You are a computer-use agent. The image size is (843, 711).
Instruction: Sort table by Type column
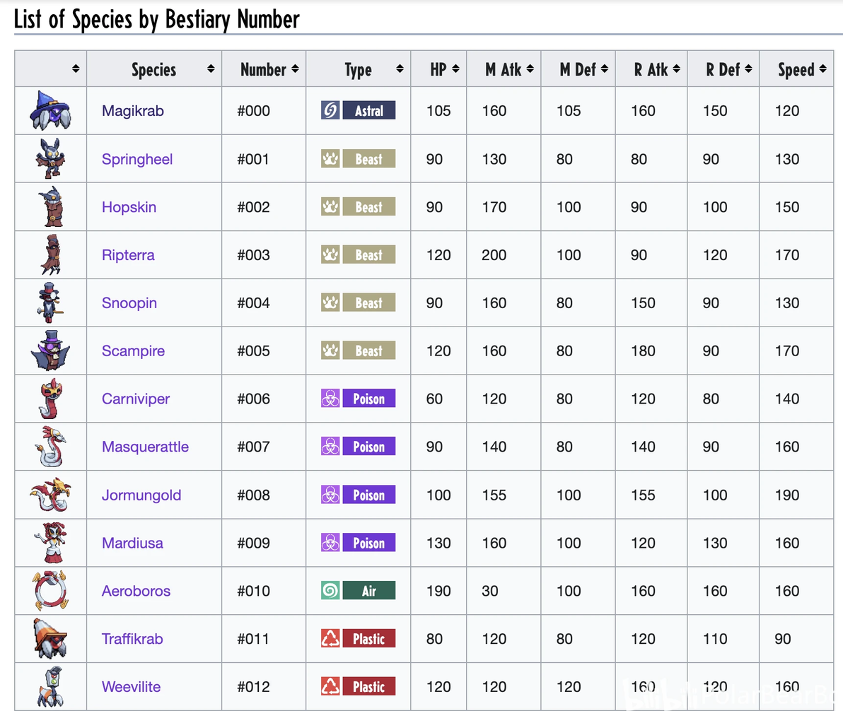coord(400,69)
